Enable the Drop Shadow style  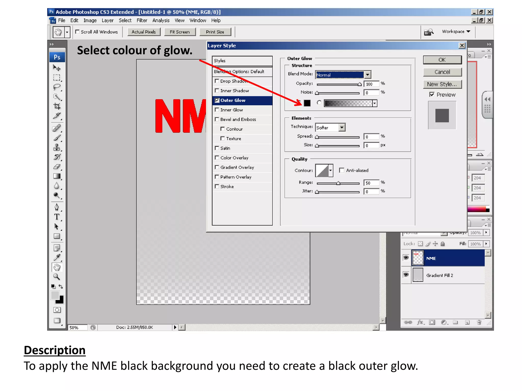point(217,81)
